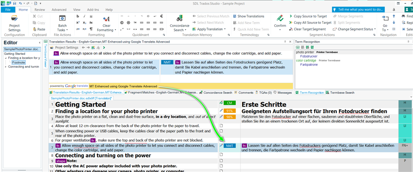Click Project Settings in Translation Results toolbar
The height and width of the screenshot is (172, 413).
tap(64, 48)
